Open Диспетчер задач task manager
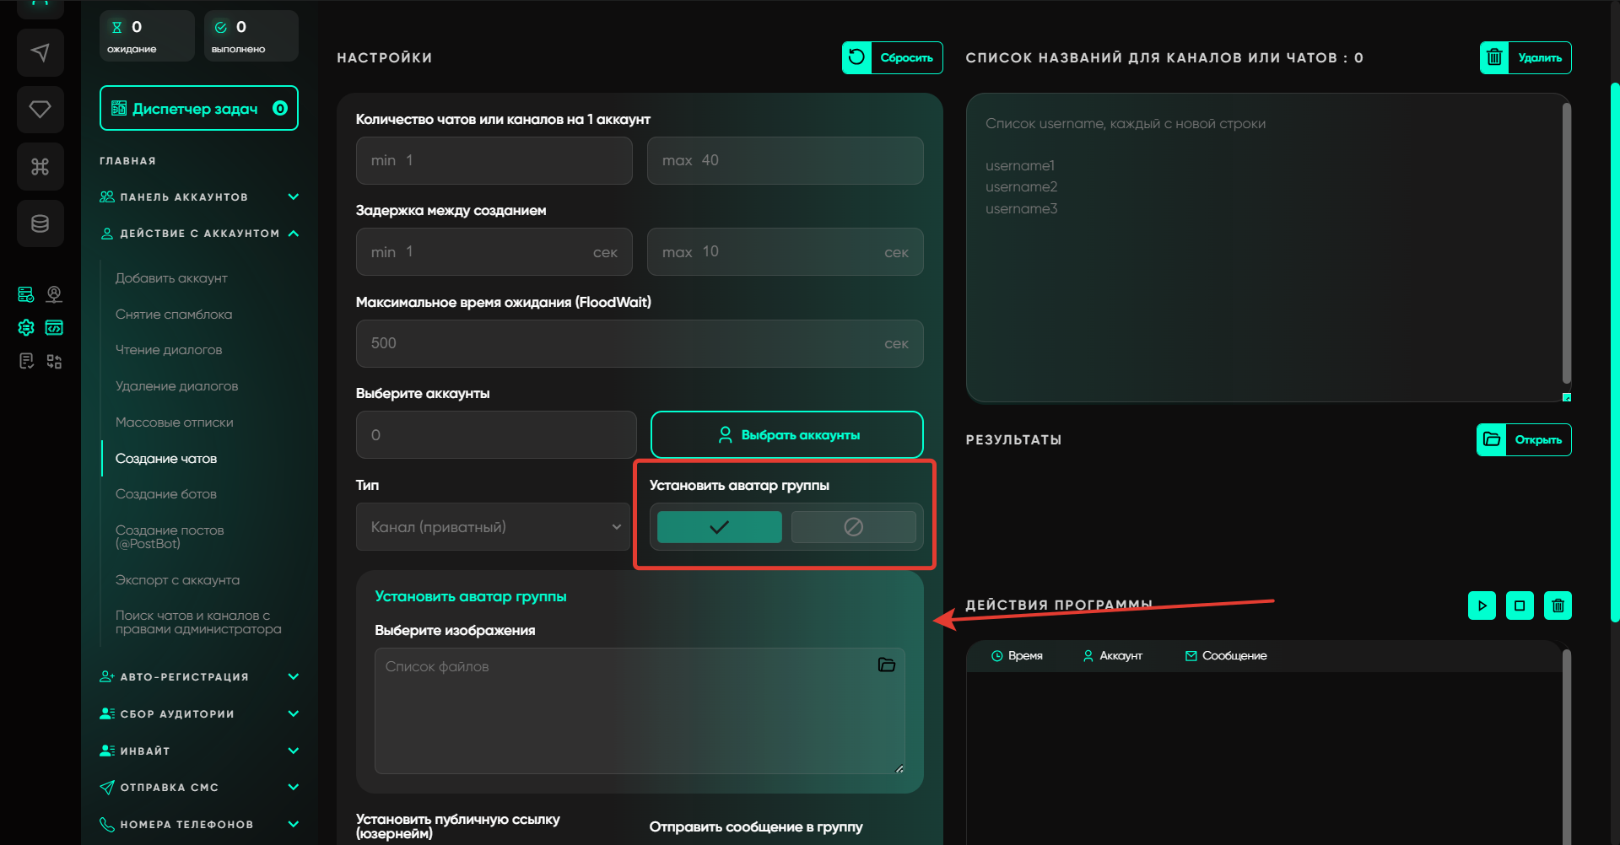 coord(199,109)
